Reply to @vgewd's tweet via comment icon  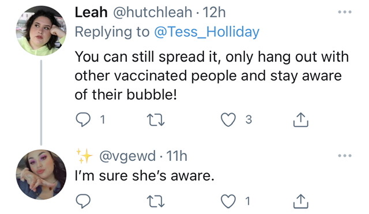point(83,201)
